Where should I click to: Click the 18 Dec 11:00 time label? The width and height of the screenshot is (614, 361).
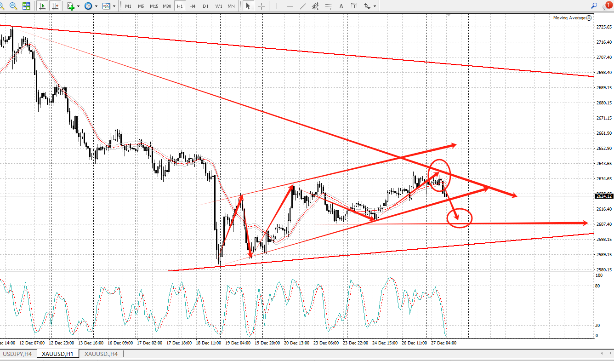tap(209, 343)
